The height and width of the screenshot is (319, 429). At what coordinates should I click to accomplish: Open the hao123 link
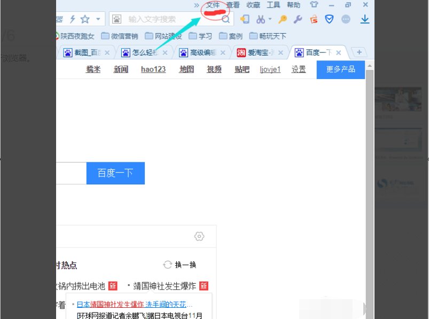pos(153,69)
